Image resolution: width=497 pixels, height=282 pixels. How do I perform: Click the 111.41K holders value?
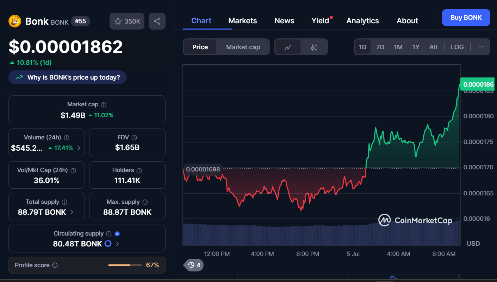pos(127,181)
